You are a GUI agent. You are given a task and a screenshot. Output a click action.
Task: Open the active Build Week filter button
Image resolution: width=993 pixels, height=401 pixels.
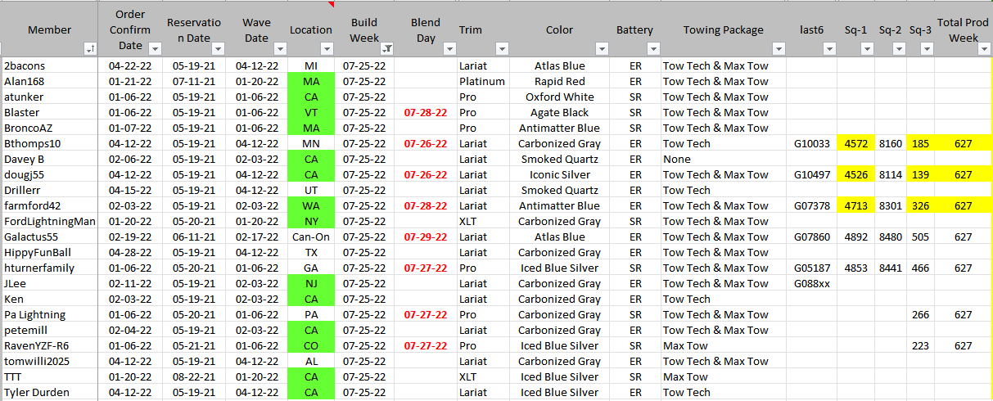click(x=386, y=49)
